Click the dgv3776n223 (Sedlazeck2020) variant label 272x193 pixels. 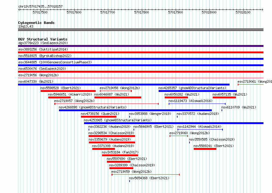43,43
